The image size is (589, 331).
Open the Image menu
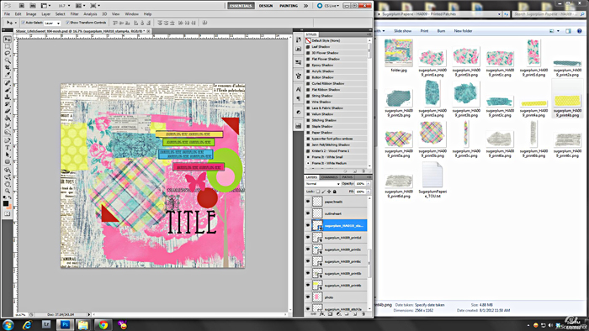(31, 14)
